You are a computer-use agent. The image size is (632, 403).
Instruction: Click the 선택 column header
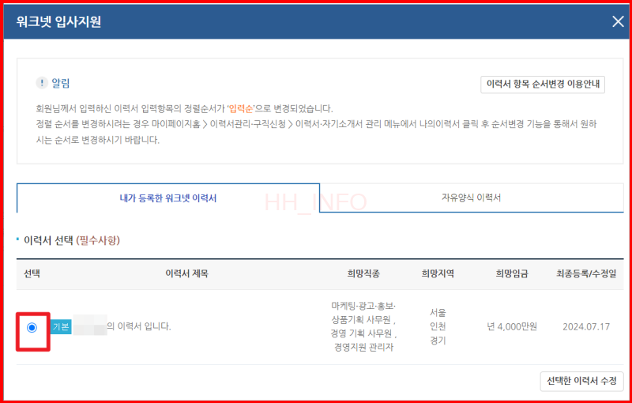pos(32,273)
